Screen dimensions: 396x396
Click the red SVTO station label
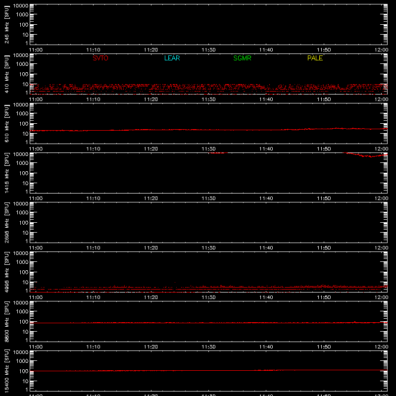point(100,58)
